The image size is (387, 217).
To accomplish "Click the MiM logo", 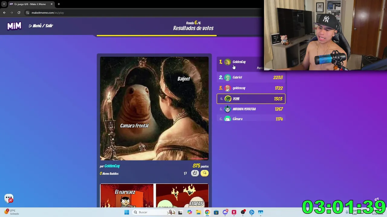I will pos(14,26).
